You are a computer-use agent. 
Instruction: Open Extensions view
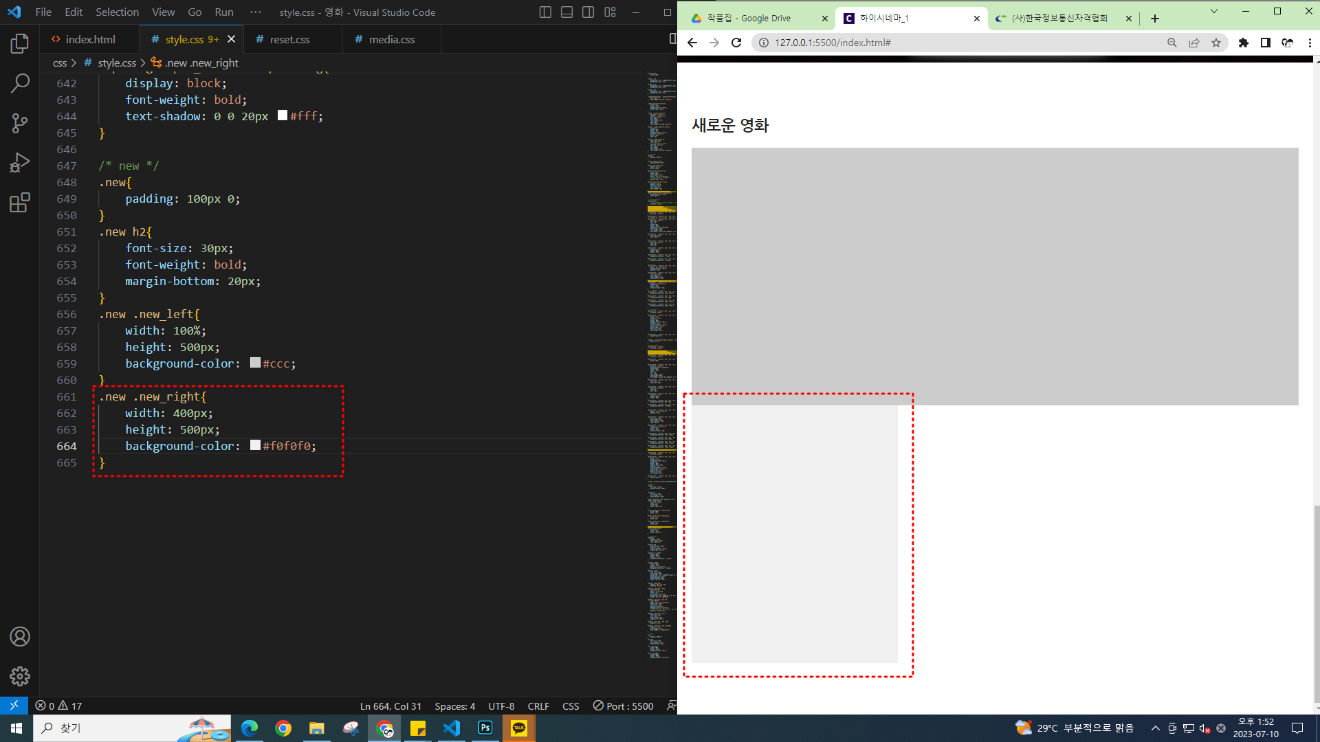(x=20, y=203)
